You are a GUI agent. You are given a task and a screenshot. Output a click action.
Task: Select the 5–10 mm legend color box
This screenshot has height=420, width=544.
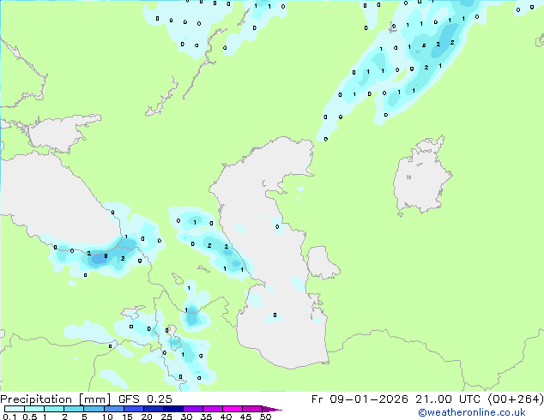pyautogui.click(x=94, y=409)
